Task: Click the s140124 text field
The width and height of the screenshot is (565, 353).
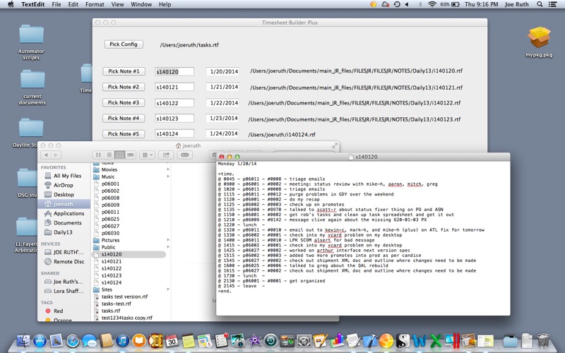Action: 174,133
